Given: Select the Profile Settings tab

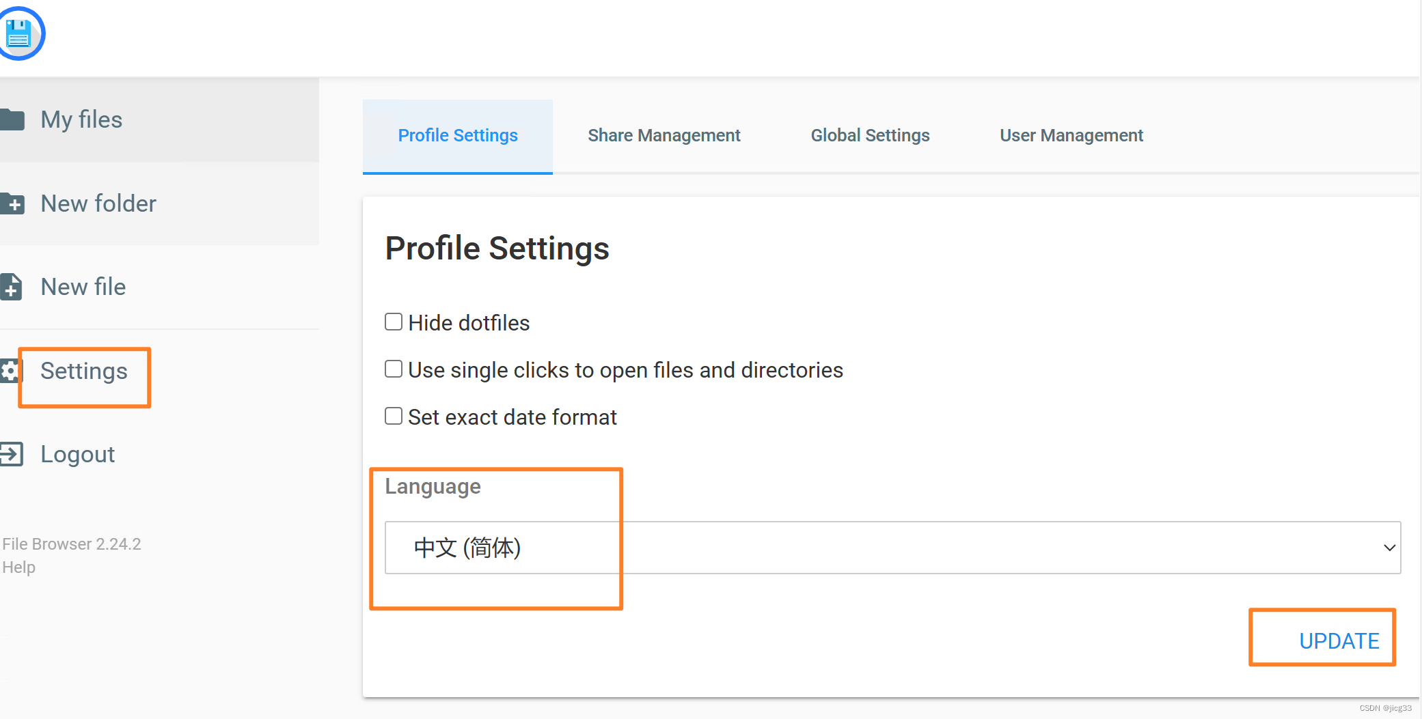Looking at the screenshot, I should [x=457, y=135].
